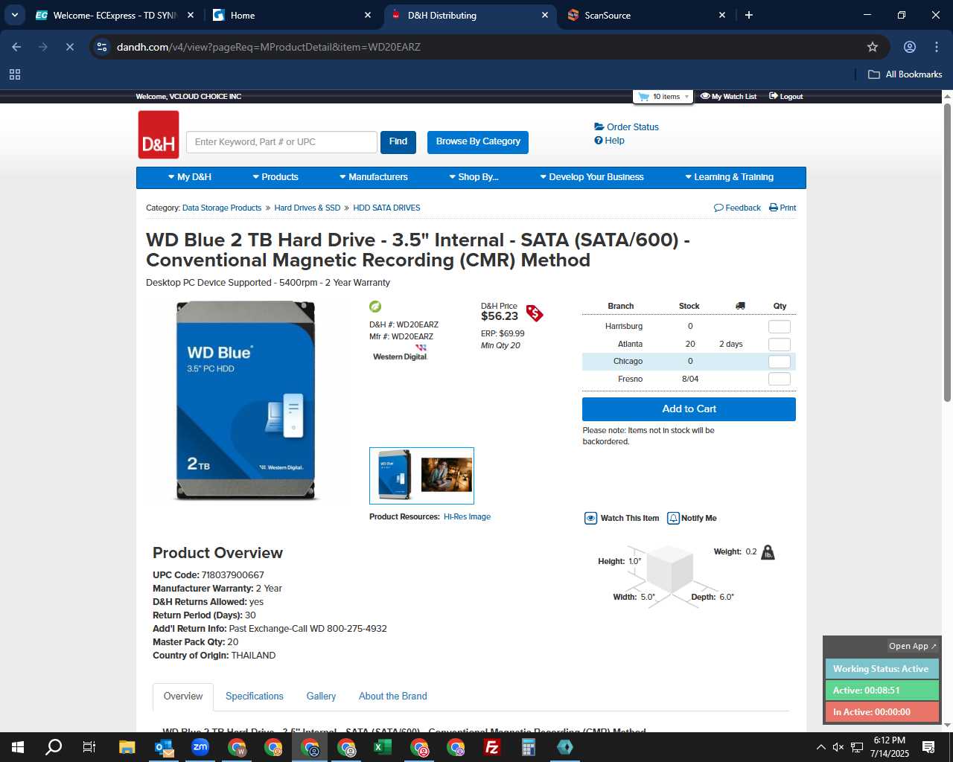Open About the Brand tab
The height and width of the screenshot is (762, 953).
[393, 697]
